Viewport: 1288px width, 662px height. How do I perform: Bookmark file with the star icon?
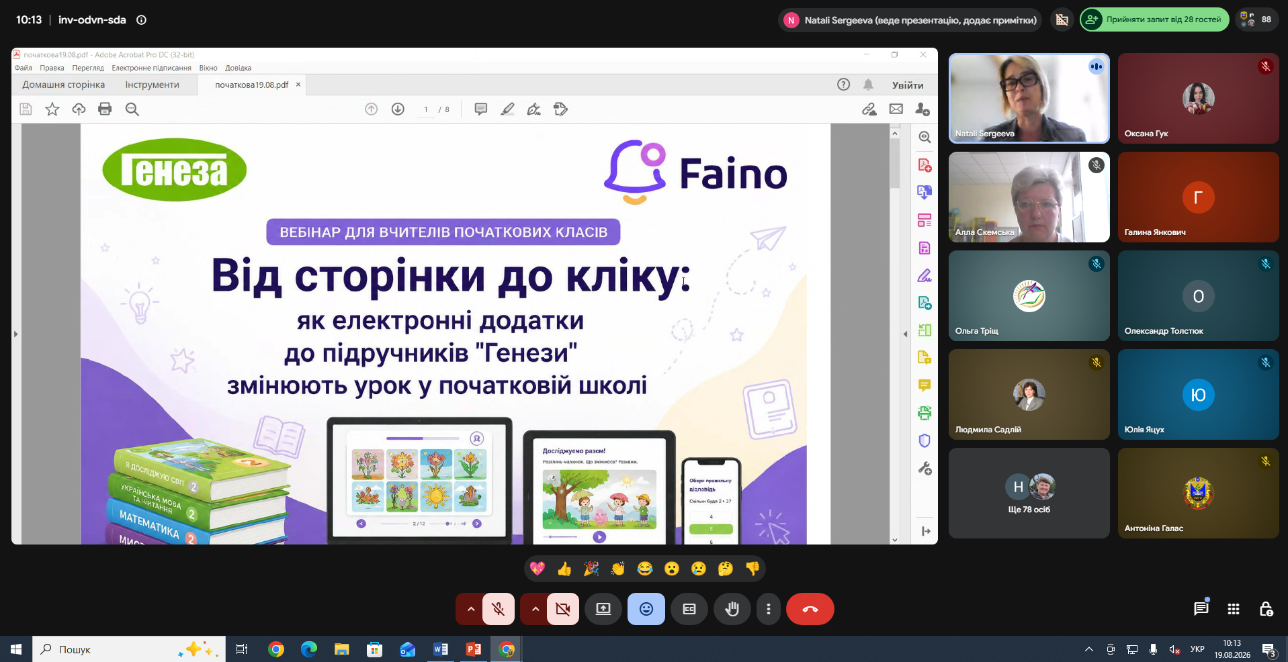52,109
